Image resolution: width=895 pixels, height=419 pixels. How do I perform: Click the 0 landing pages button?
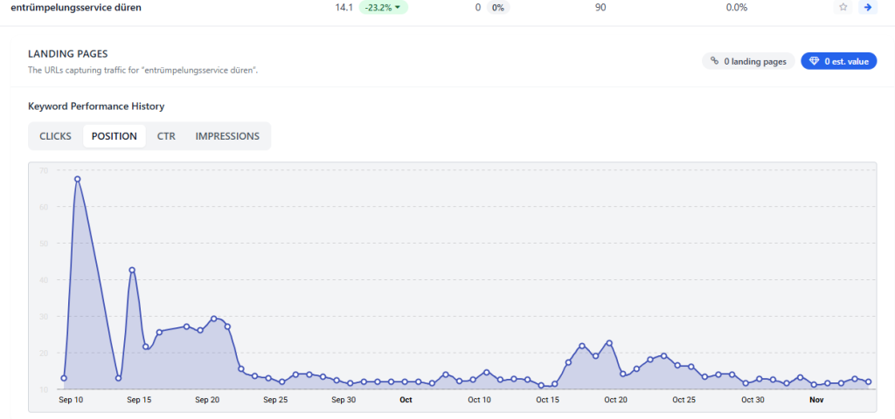(x=748, y=61)
